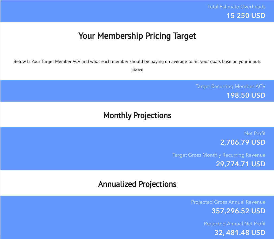Select the 2,706.79 USD net profit value

243,142
